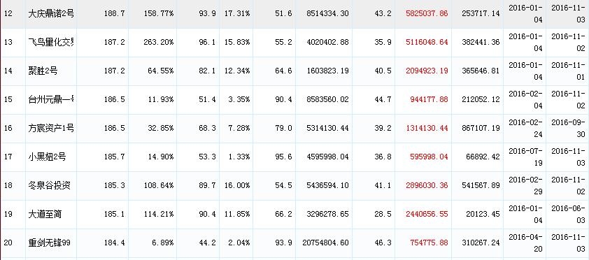Select the 聚胜2号 account entry
589x260 pixels.
43,71
